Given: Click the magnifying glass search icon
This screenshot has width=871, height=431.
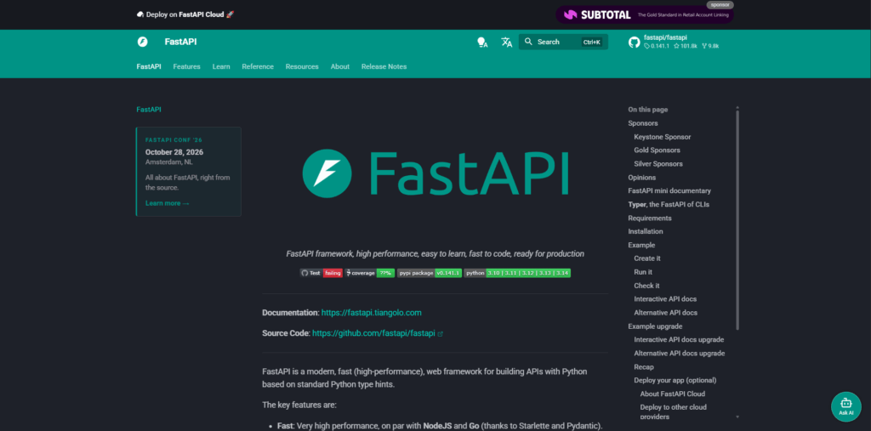Looking at the screenshot, I should [x=528, y=42].
